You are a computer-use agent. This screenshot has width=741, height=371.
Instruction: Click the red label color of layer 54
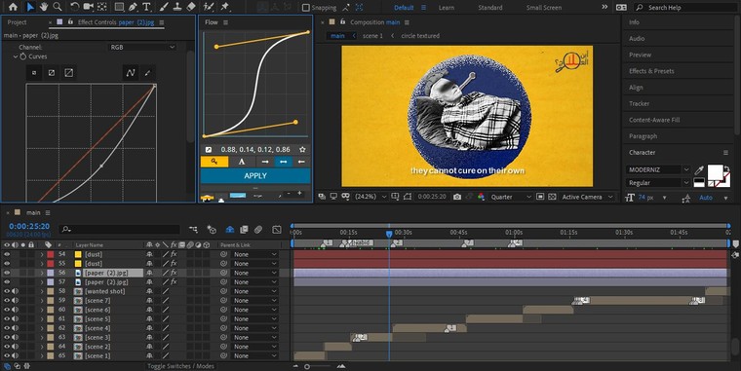tap(50, 254)
